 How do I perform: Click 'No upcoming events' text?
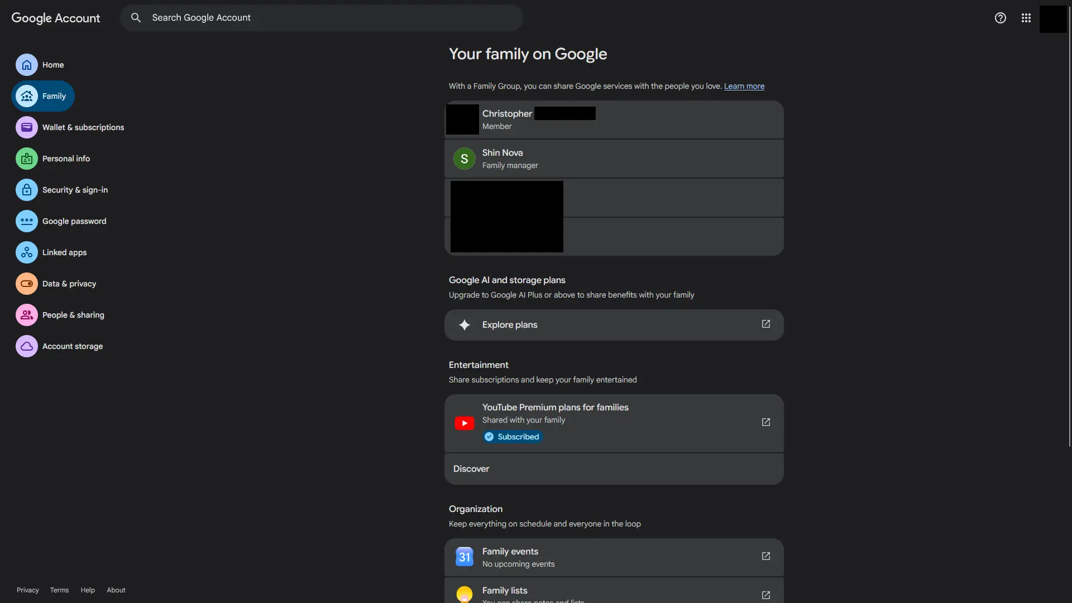click(519, 564)
